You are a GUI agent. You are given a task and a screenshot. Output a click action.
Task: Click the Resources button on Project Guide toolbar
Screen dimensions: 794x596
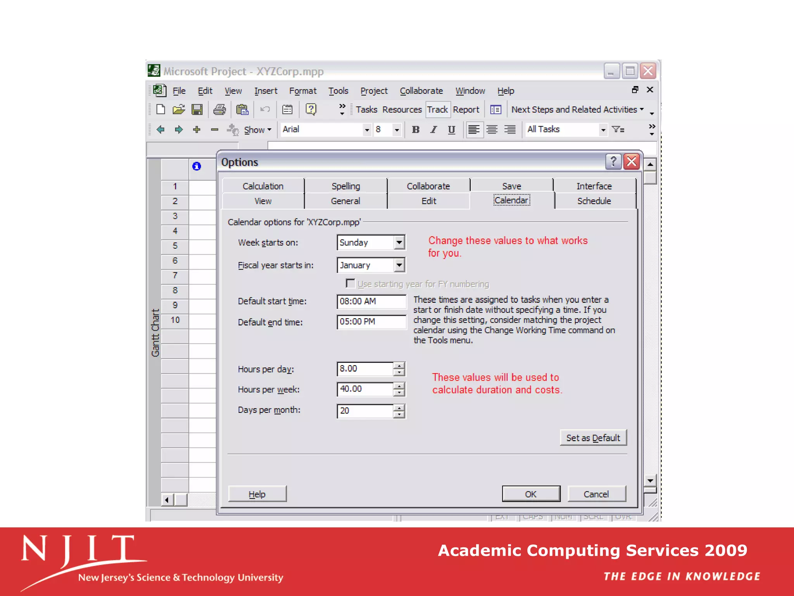[402, 110]
